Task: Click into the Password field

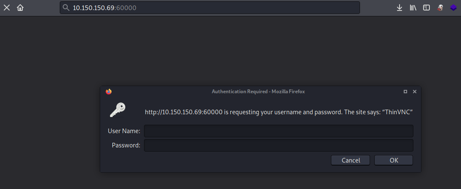Action: pyautogui.click(x=278, y=145)
